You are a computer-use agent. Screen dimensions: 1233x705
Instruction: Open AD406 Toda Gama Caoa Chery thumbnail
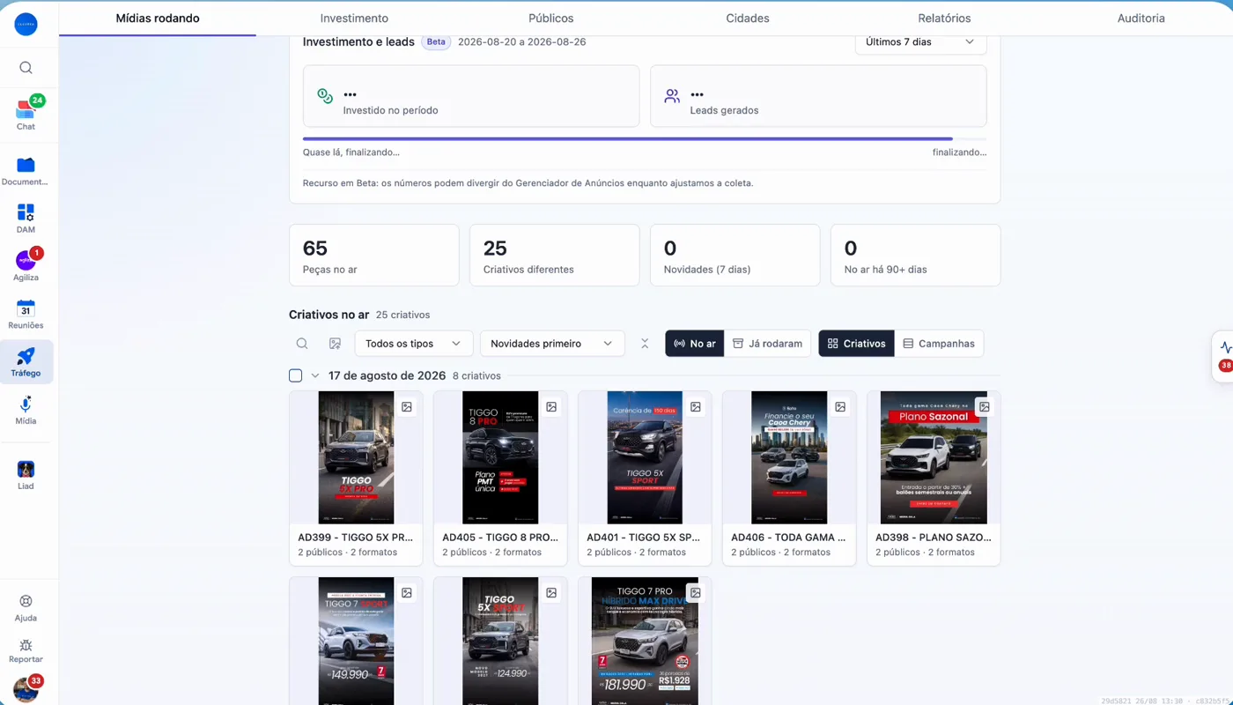tap(789, 457)
